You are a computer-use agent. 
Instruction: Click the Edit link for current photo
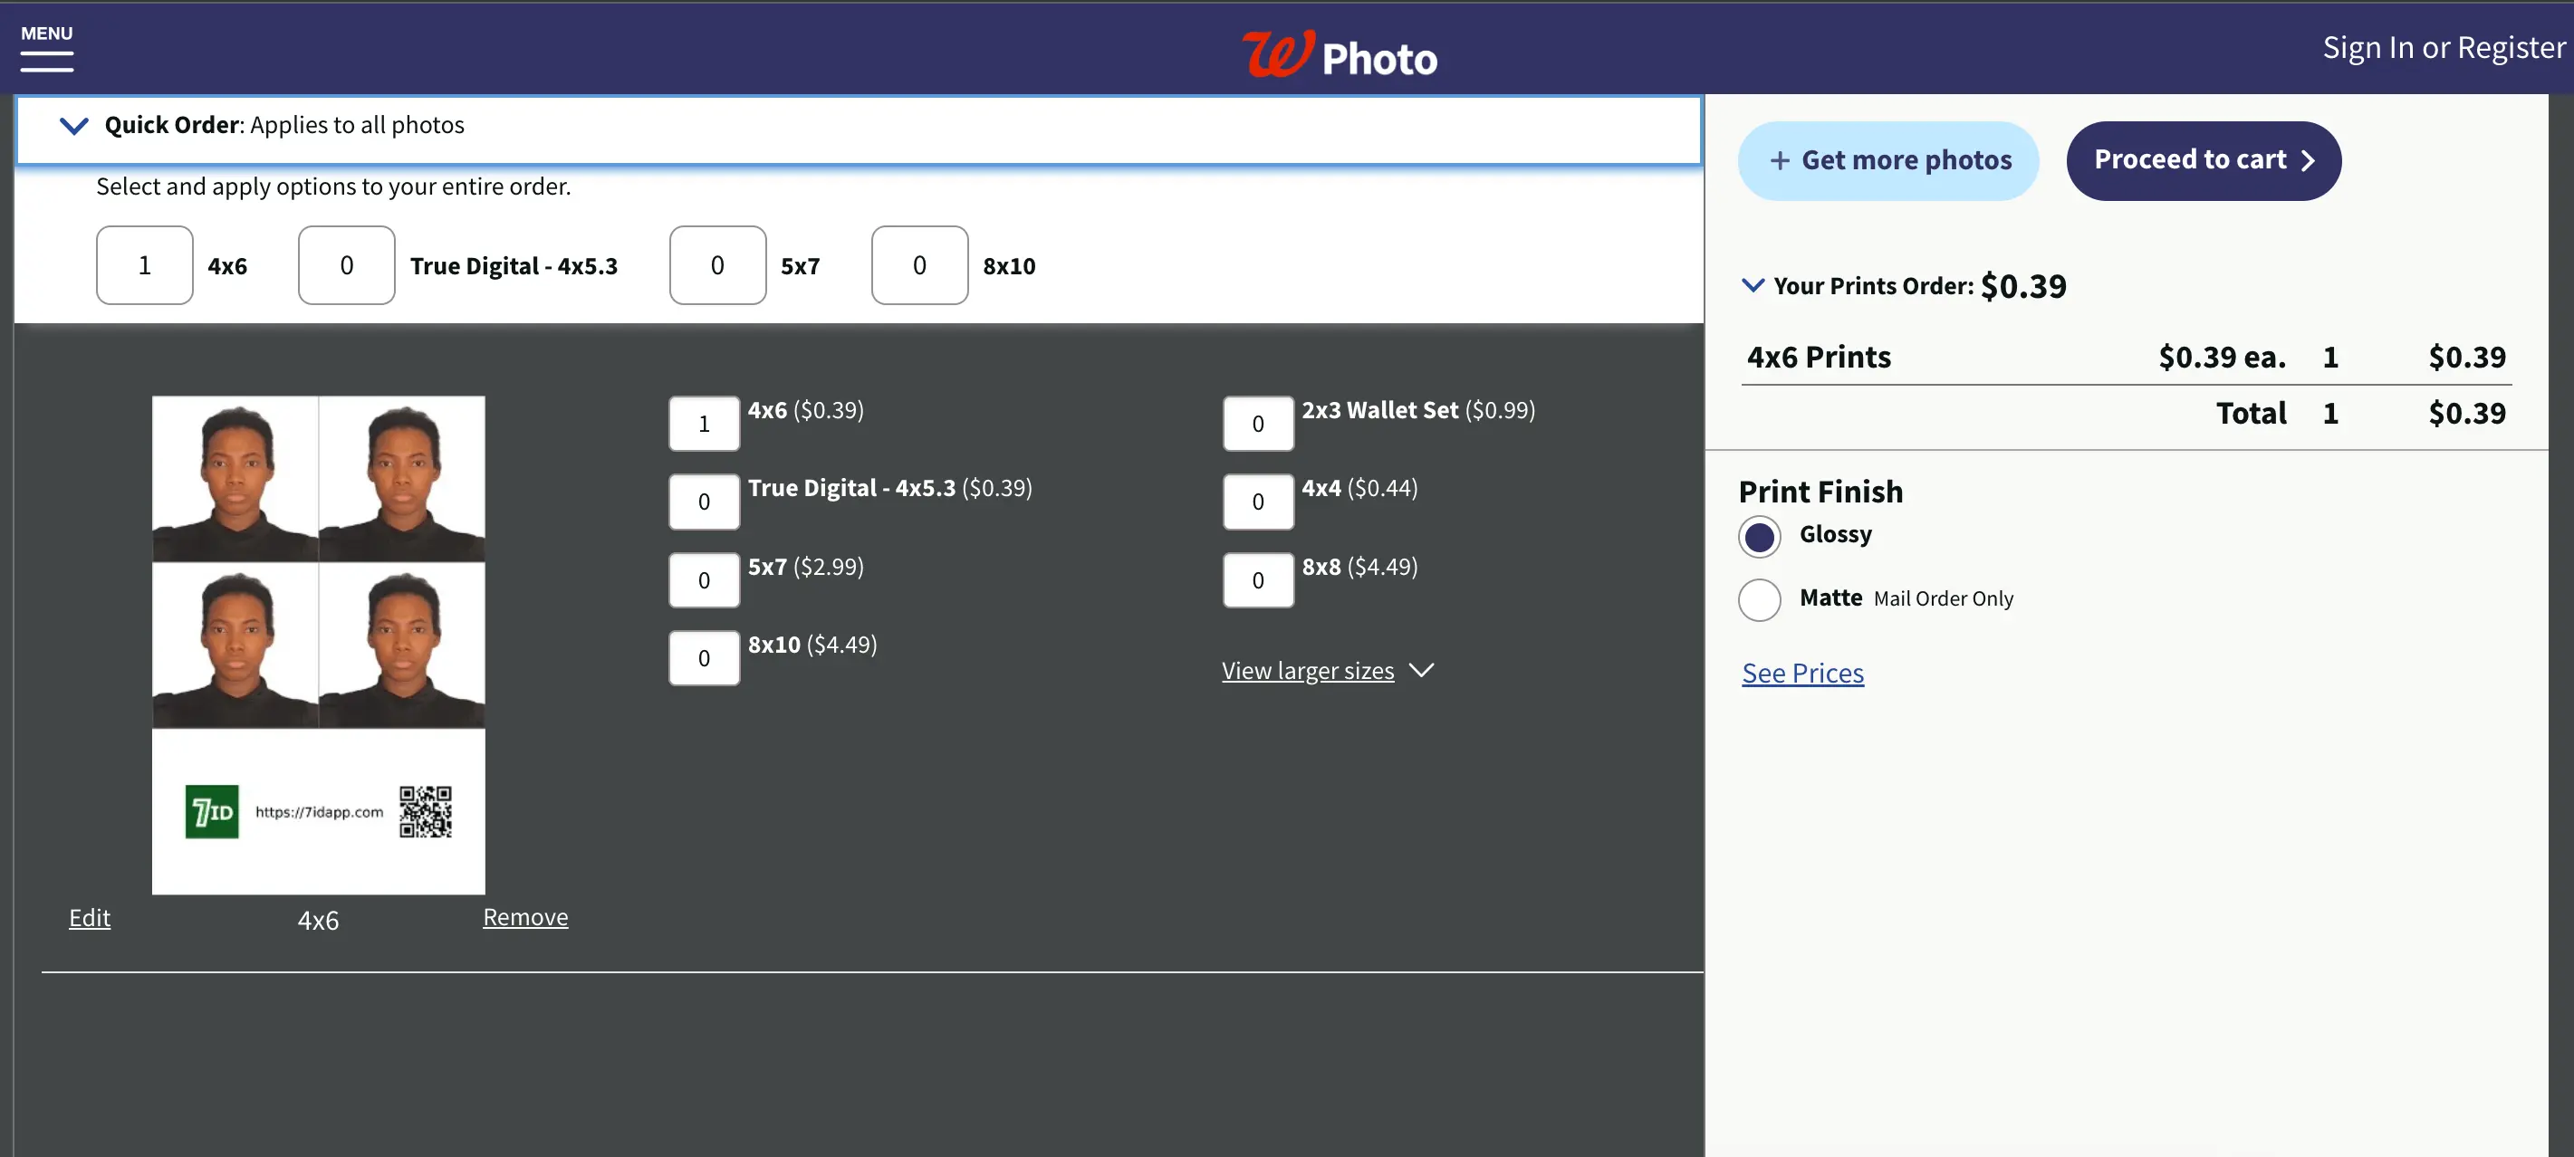(x=89, y=917)
